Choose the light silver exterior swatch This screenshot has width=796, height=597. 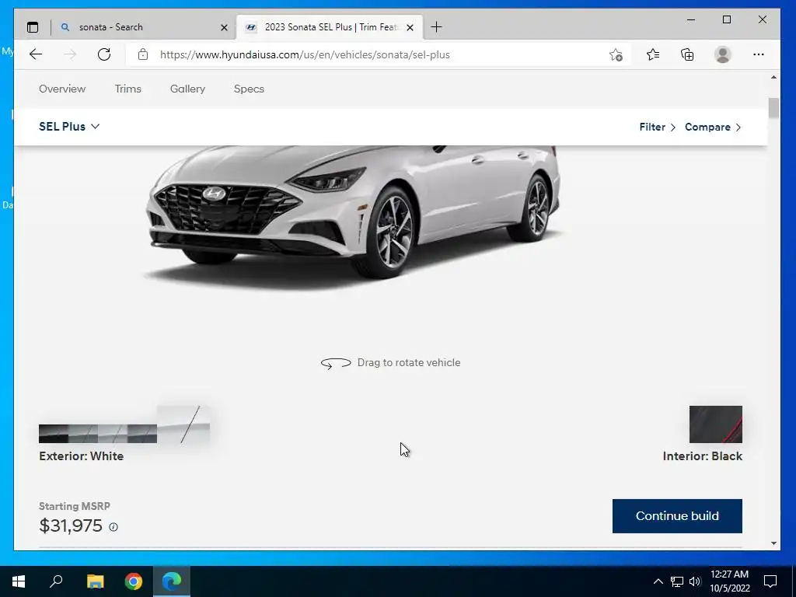pos(112,434)
